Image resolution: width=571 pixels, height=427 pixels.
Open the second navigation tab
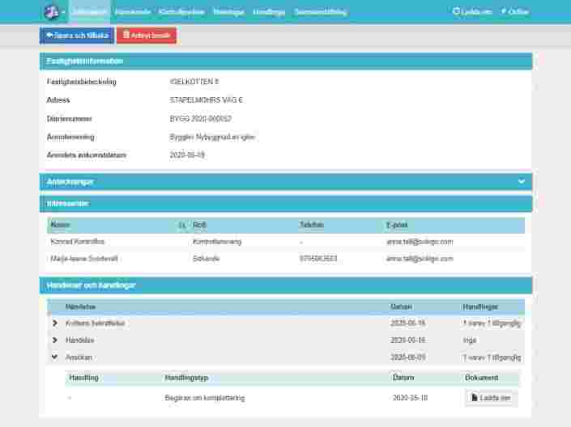tap(133, 12)
